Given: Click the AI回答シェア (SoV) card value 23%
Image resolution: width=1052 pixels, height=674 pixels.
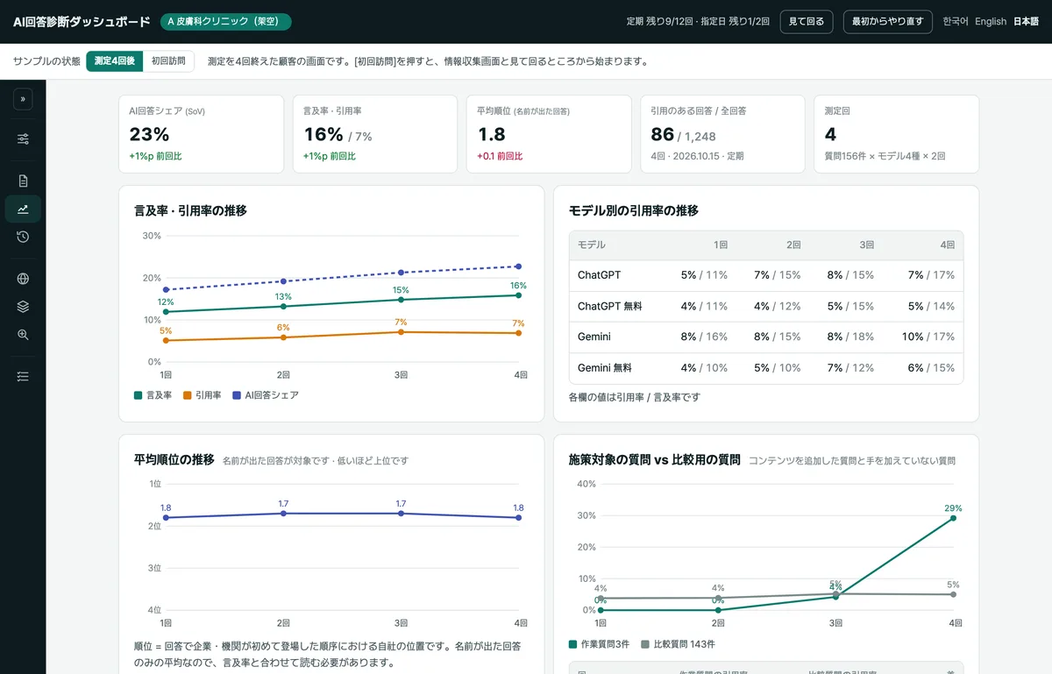Looking at the screenshot, I should click(x=149, y=134).
